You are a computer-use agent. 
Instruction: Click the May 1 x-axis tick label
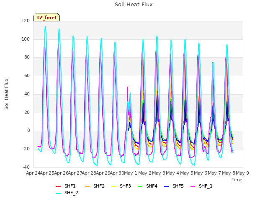click(131, 173)
